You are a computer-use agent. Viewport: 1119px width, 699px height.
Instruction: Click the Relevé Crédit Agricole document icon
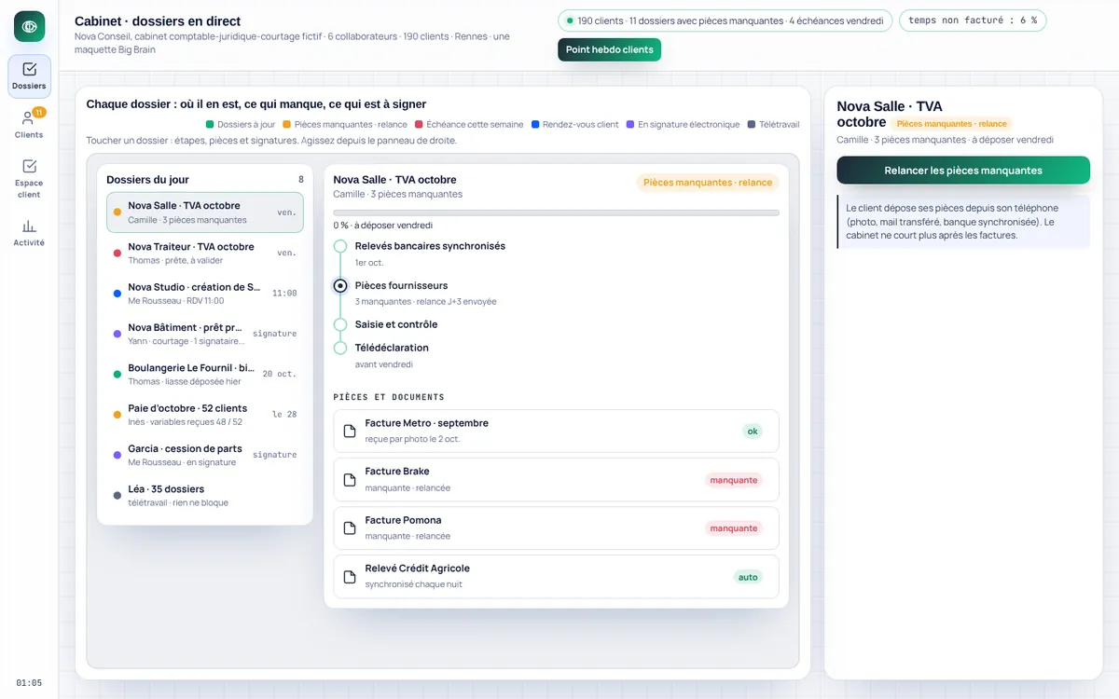pos(350,576)
